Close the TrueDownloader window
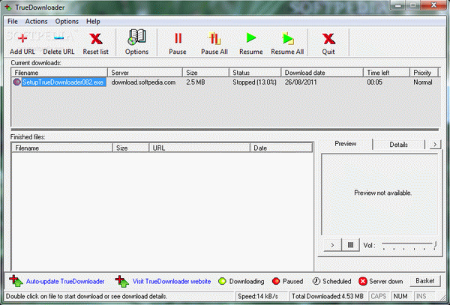Viewport: 450px width, 305px height. click(x=434, y=5)
